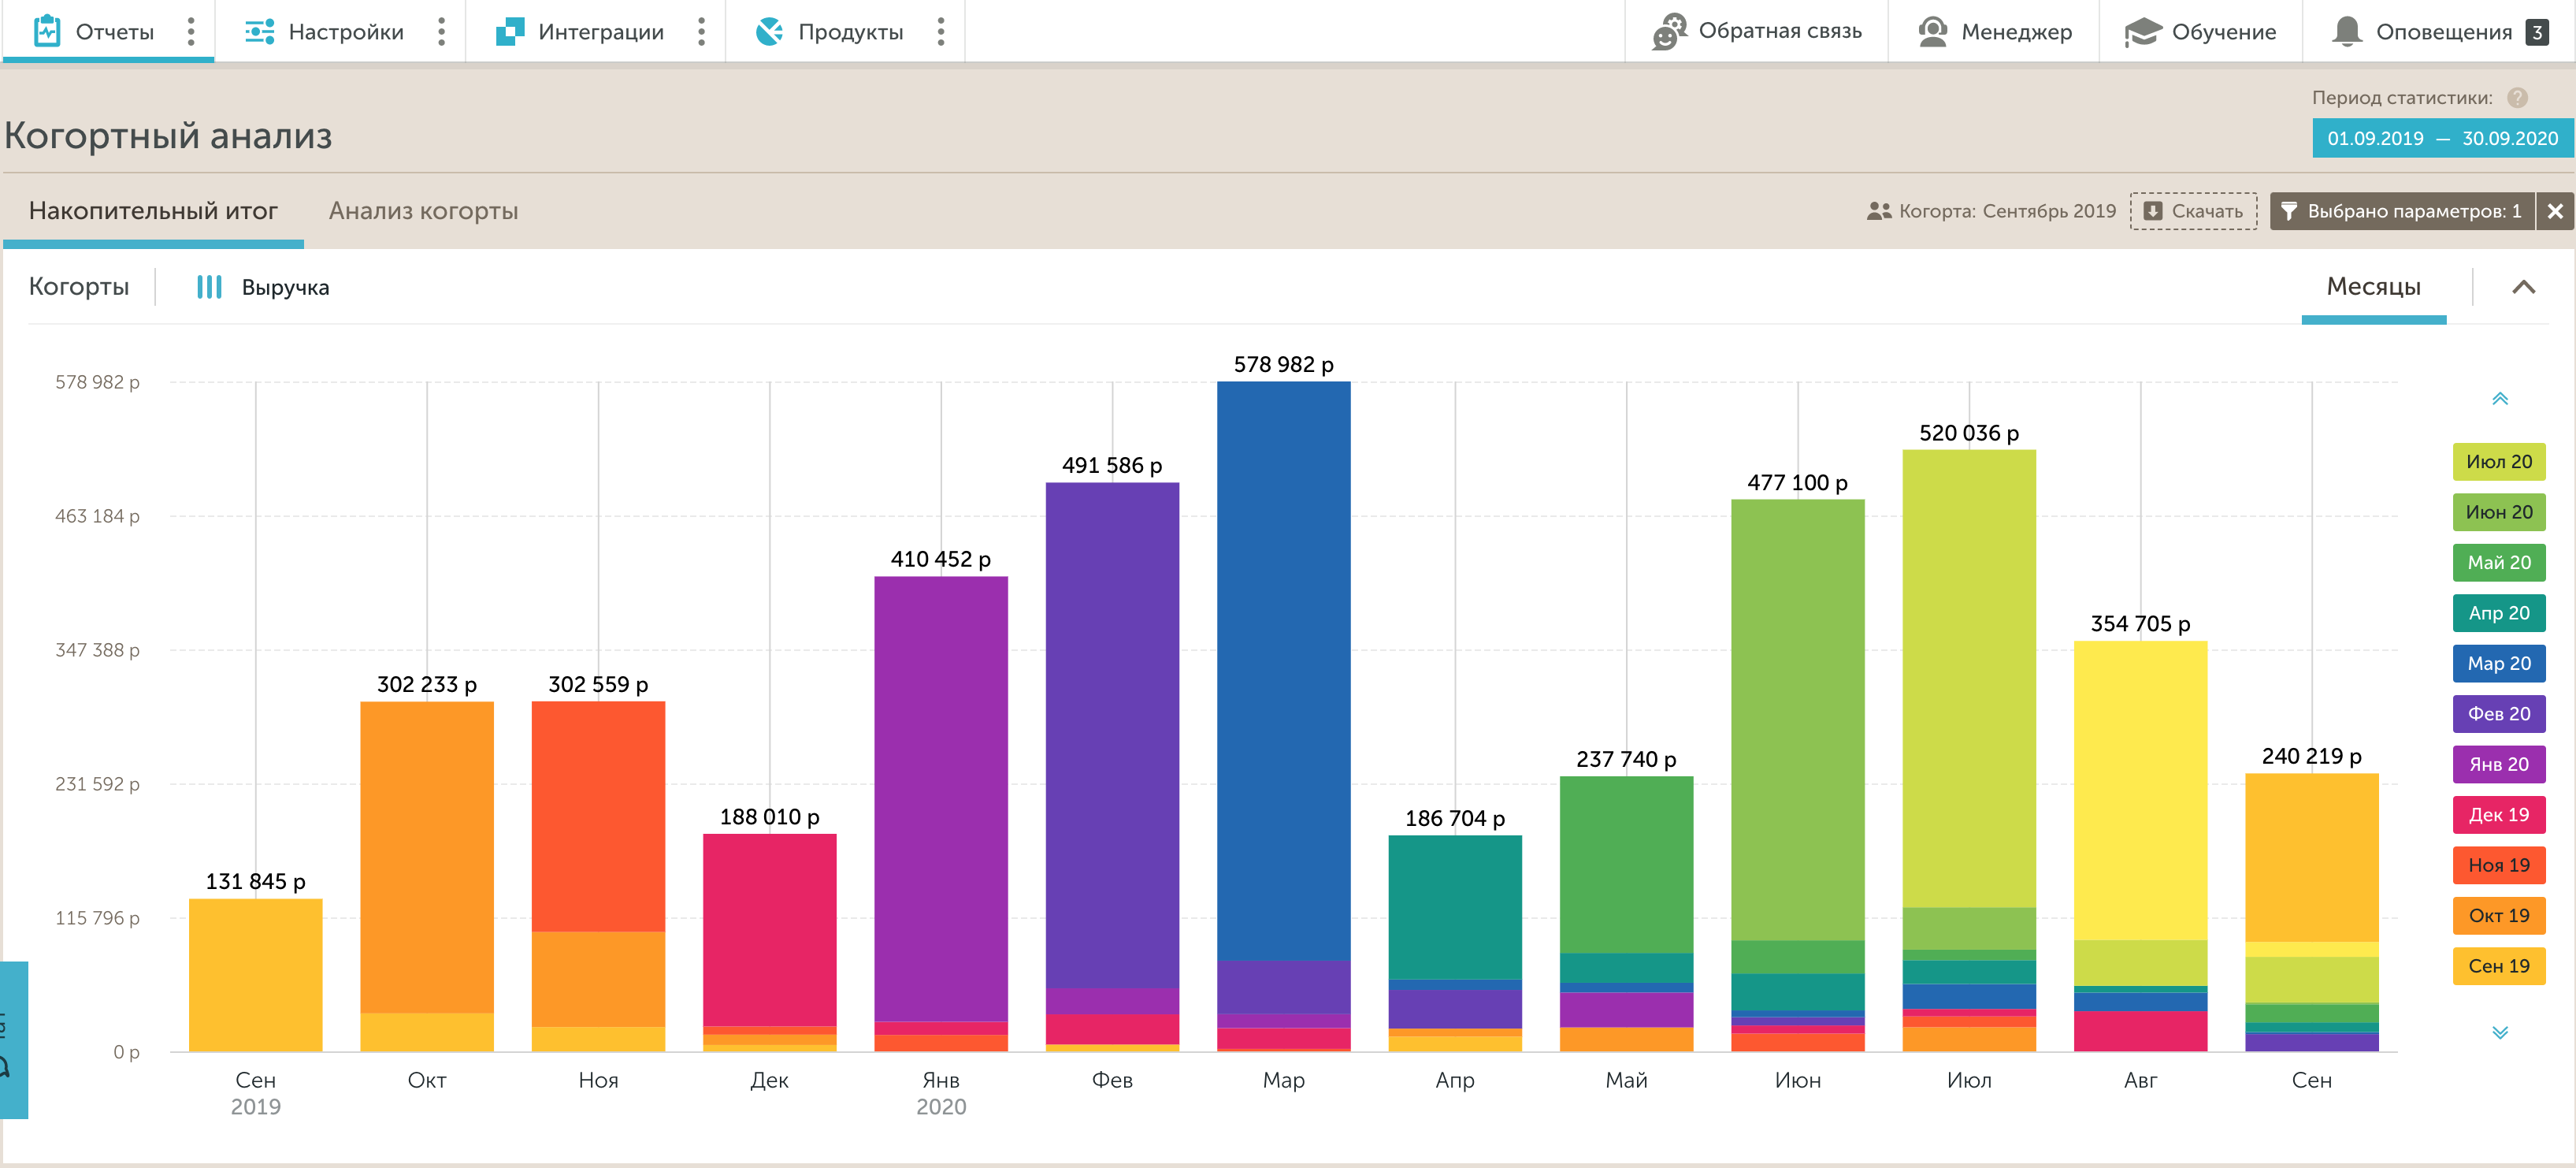Open the Обратная связь feedback icon
Viewport: 2576px width, 1168px height.
pyautogui.click(x=1669, y=32)
